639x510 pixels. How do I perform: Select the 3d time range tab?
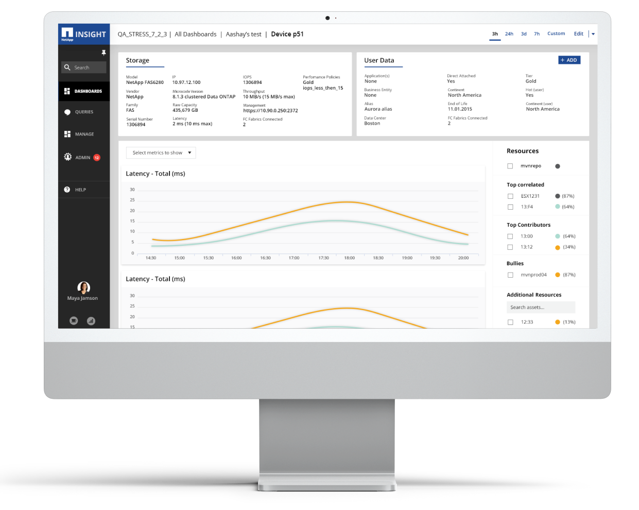point(524,33)
